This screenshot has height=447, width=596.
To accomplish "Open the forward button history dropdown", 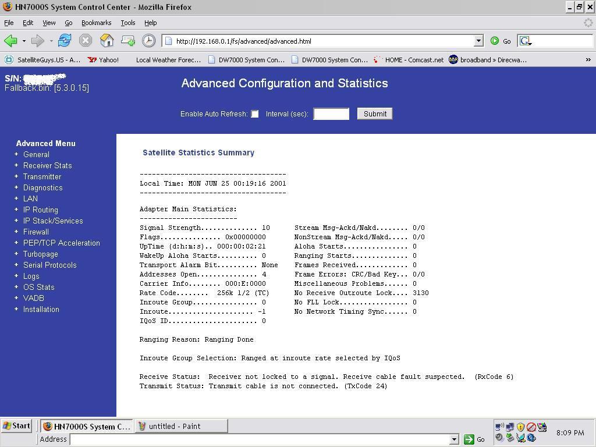I will pos(51,41).
